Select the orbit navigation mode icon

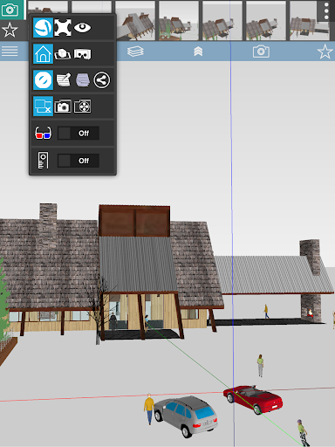43,28
